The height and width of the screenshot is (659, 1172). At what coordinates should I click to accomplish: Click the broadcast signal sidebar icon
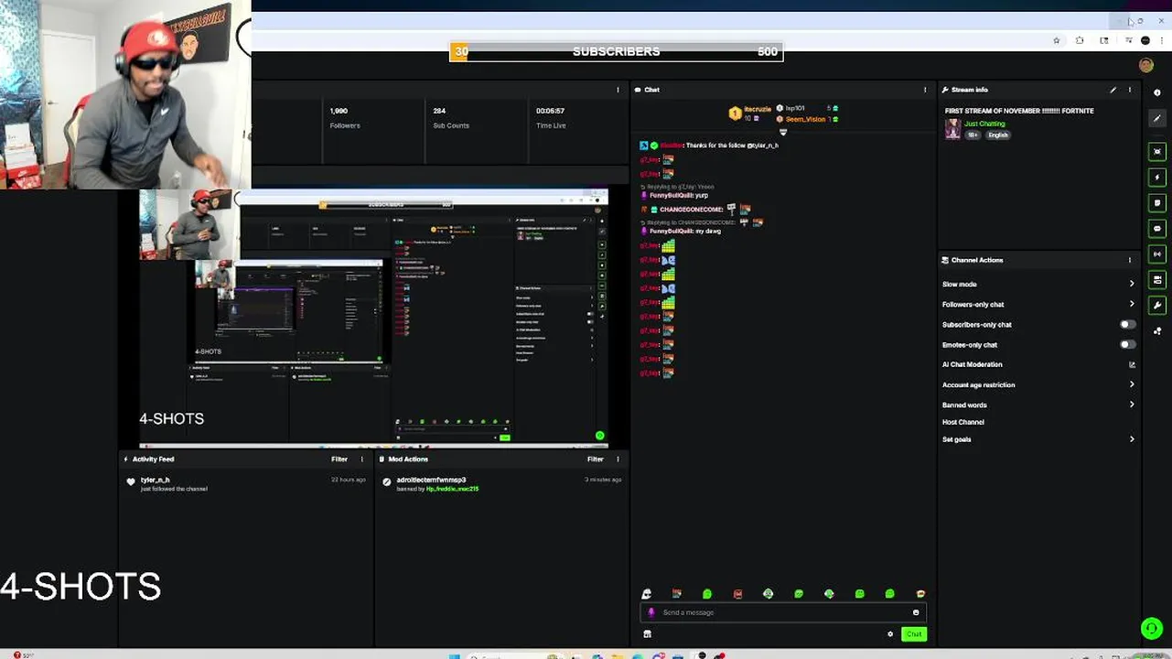click(1157, 254)
